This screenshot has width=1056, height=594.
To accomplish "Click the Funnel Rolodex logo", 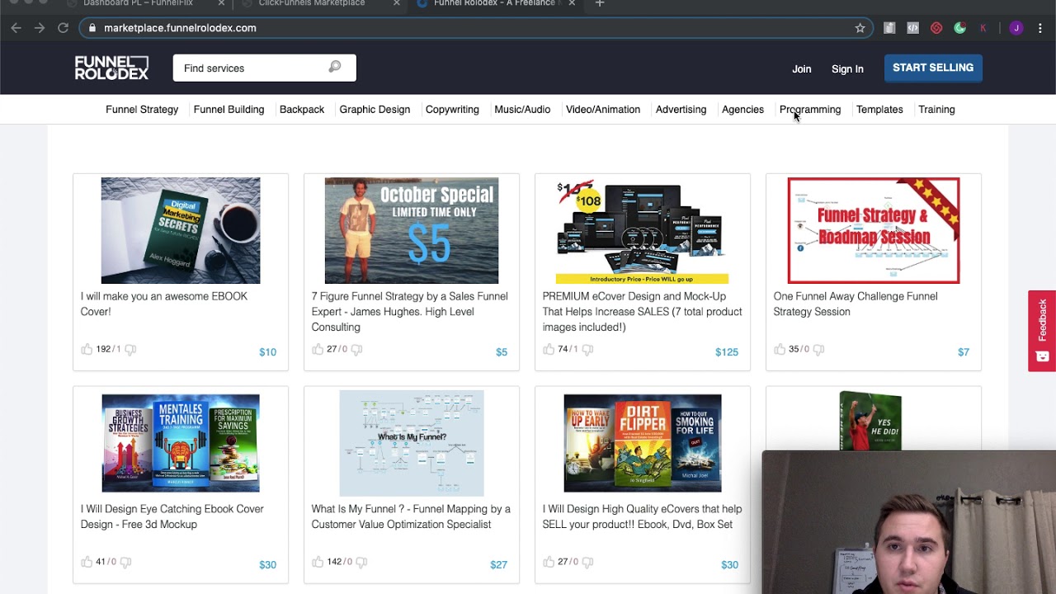I will [x=111, y=68].
